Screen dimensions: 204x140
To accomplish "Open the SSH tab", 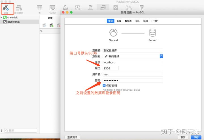I will (x=146, y=21).
